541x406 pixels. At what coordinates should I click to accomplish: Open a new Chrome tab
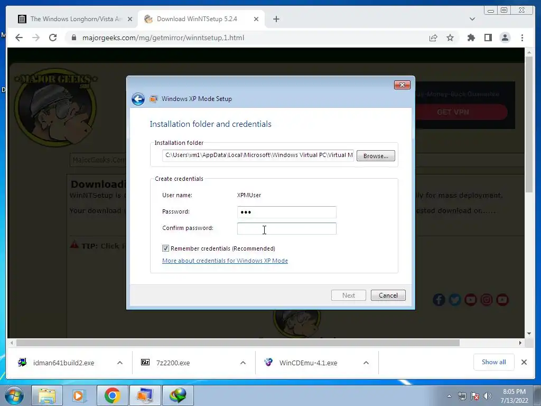tap(276, 19)
